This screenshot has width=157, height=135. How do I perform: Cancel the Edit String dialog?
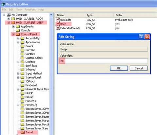pos(139,68)
